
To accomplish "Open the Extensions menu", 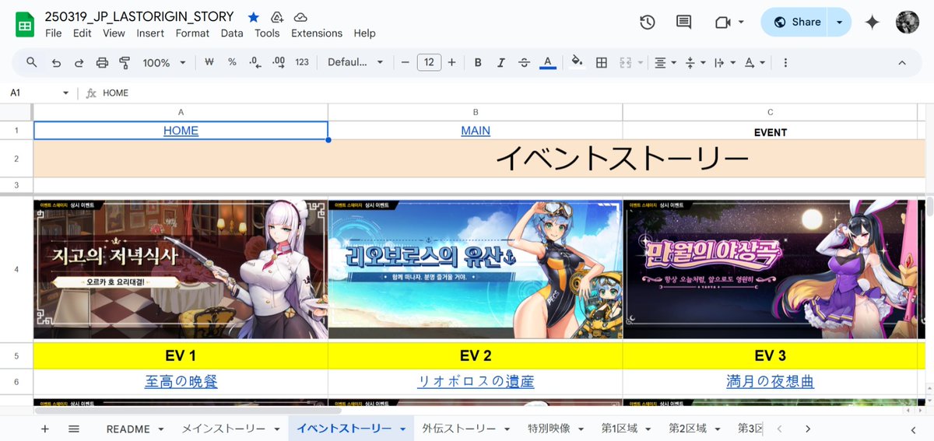I will (x=317, y=33).
